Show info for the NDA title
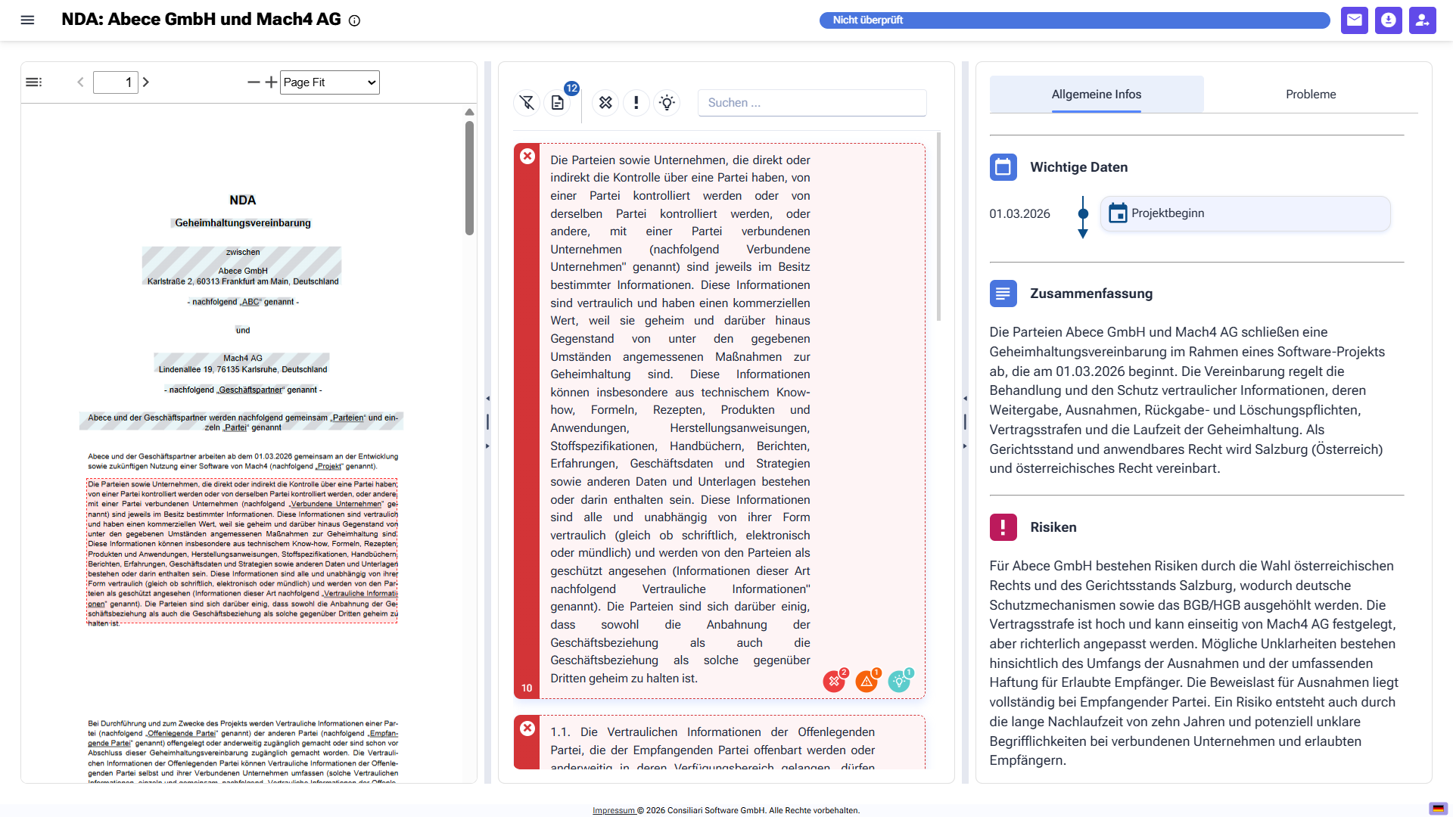 (x=354, y=20)
